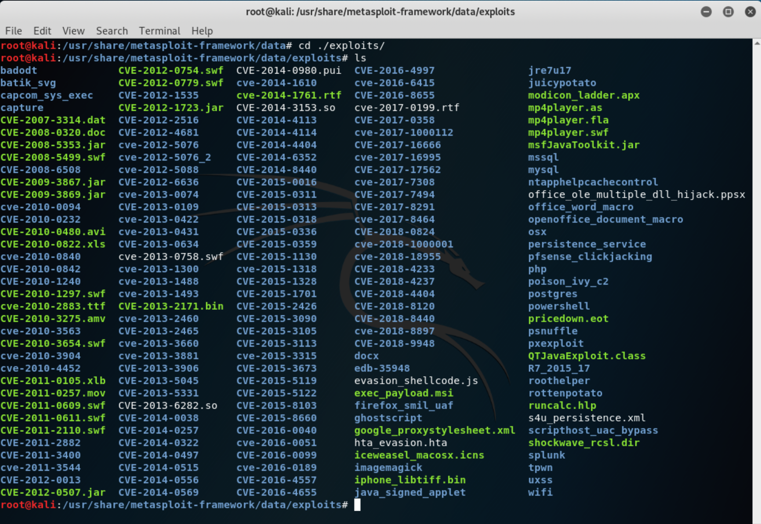This screenshot has width=761, height=524.
Task: Click the file 'CVE-2012-0507.jar'
Action: (x=53, y=492)
